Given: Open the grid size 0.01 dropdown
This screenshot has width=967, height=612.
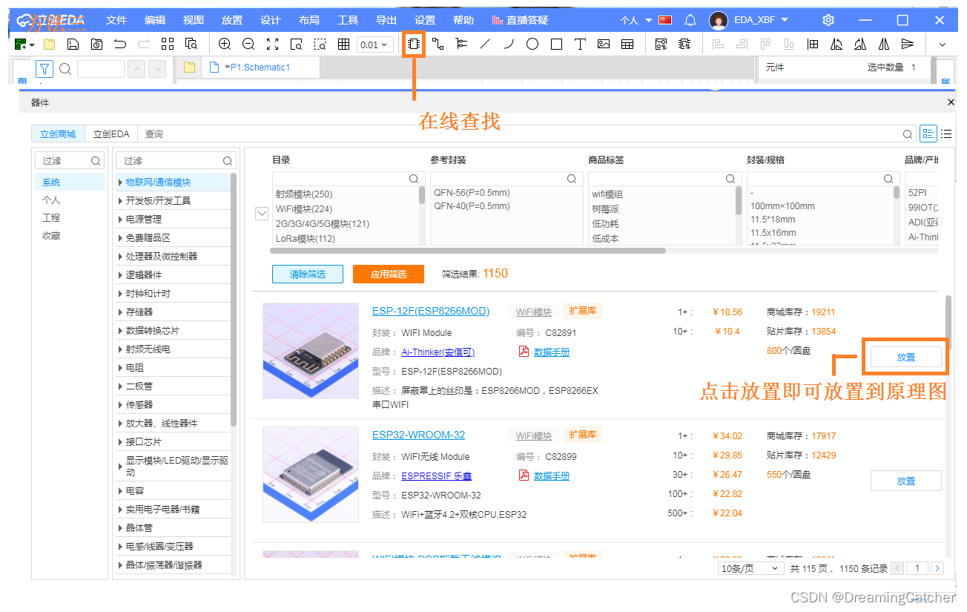Looking at the screenshot, I should pos(374,45).
